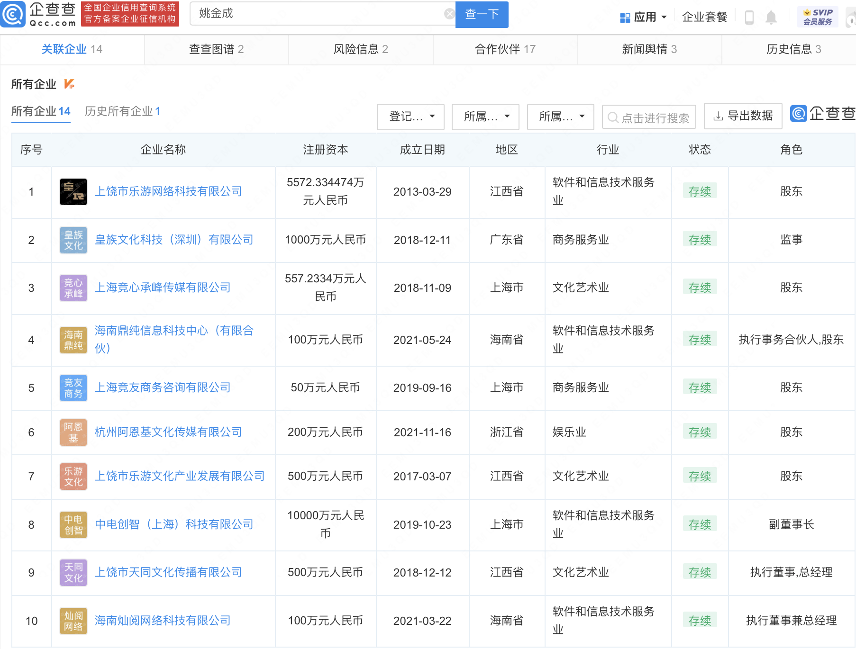Open the 应用 grid icon menu
Image resolution: width=856 pixels, height=649 pixels.
coord(625,18)
